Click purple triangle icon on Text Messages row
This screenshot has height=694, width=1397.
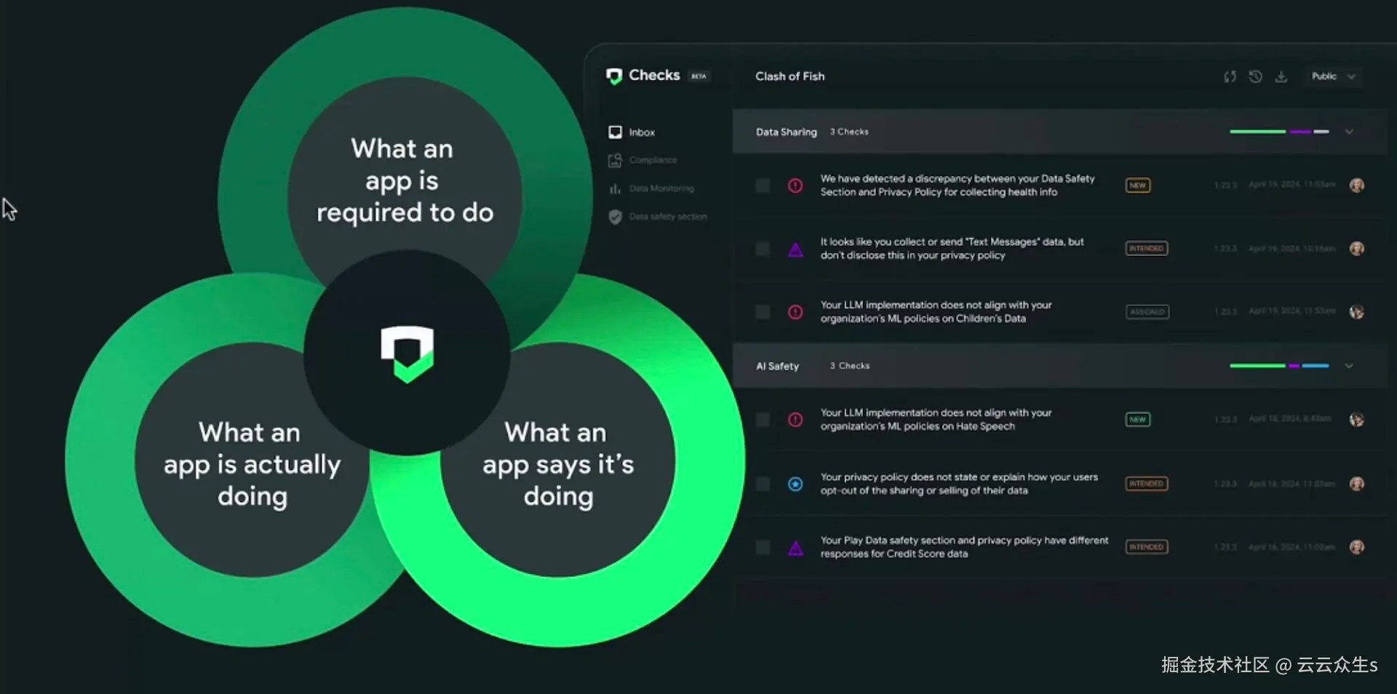coord(795,250)
